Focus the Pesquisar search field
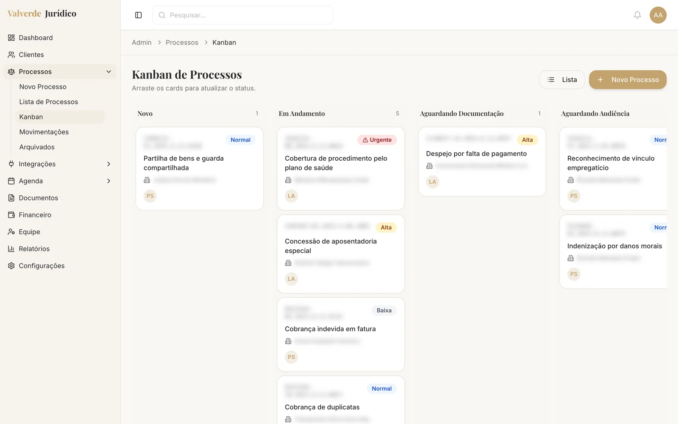The width and height of the screenshot is (678, 424). 243,15
